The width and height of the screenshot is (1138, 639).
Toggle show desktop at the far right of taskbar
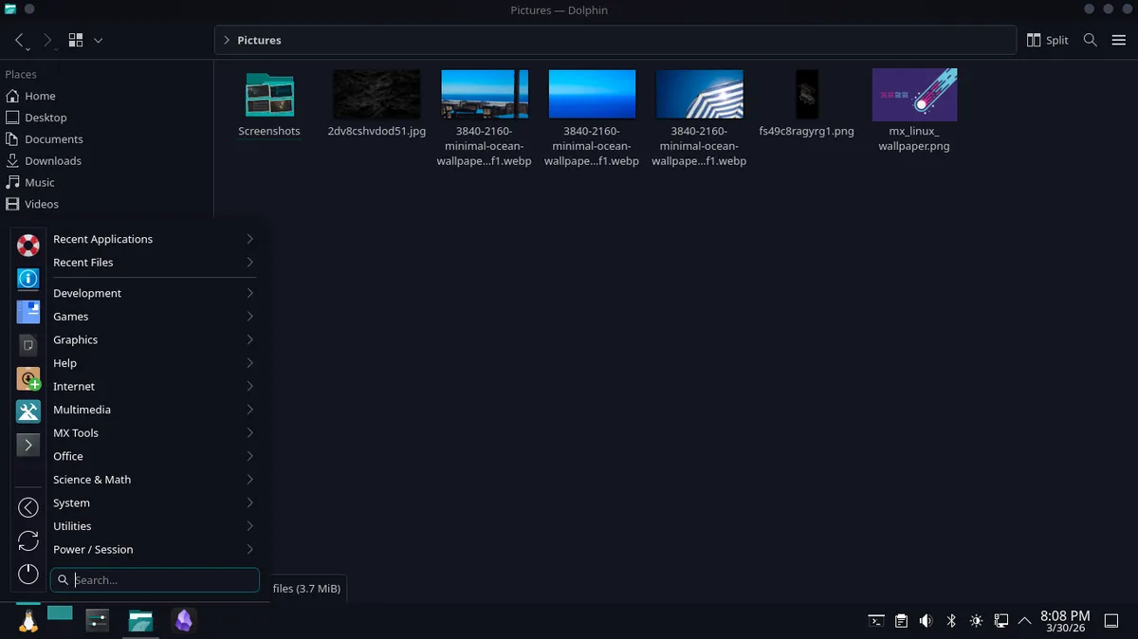[1110, 620]
